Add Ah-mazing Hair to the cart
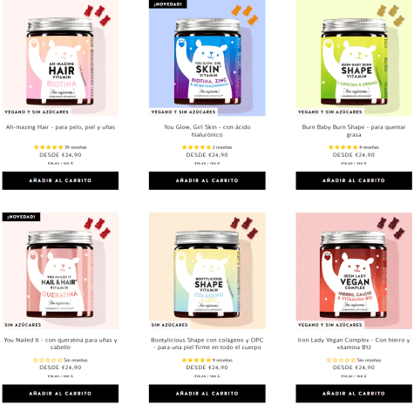 pos(60,180)
